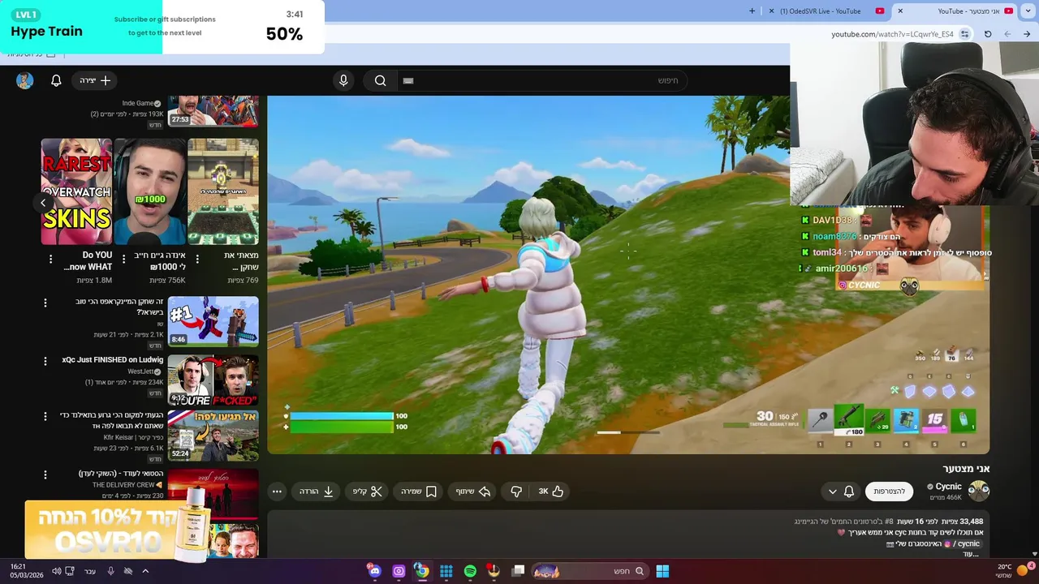Like the video with 3K thumbs up
The width and height of the screenshot is (1039, 584).
551,492
